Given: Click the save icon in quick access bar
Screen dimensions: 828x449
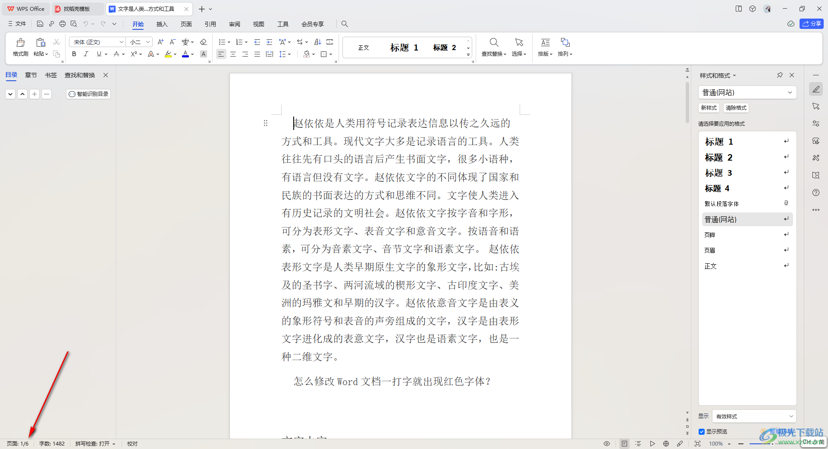Looking at the screenshot, I should point(40,24).
